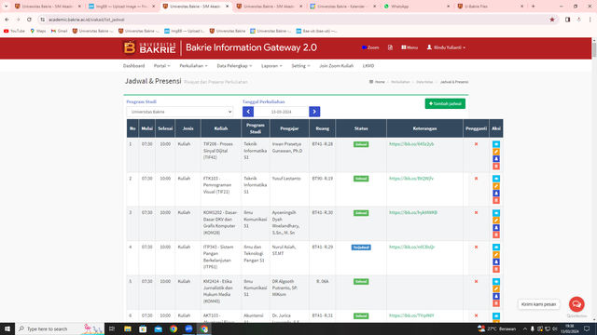The width and height of the screenshot is (597, 335).
Task: Open the chat bubble Kirimi kami pesan
Action: click(576, 304)
